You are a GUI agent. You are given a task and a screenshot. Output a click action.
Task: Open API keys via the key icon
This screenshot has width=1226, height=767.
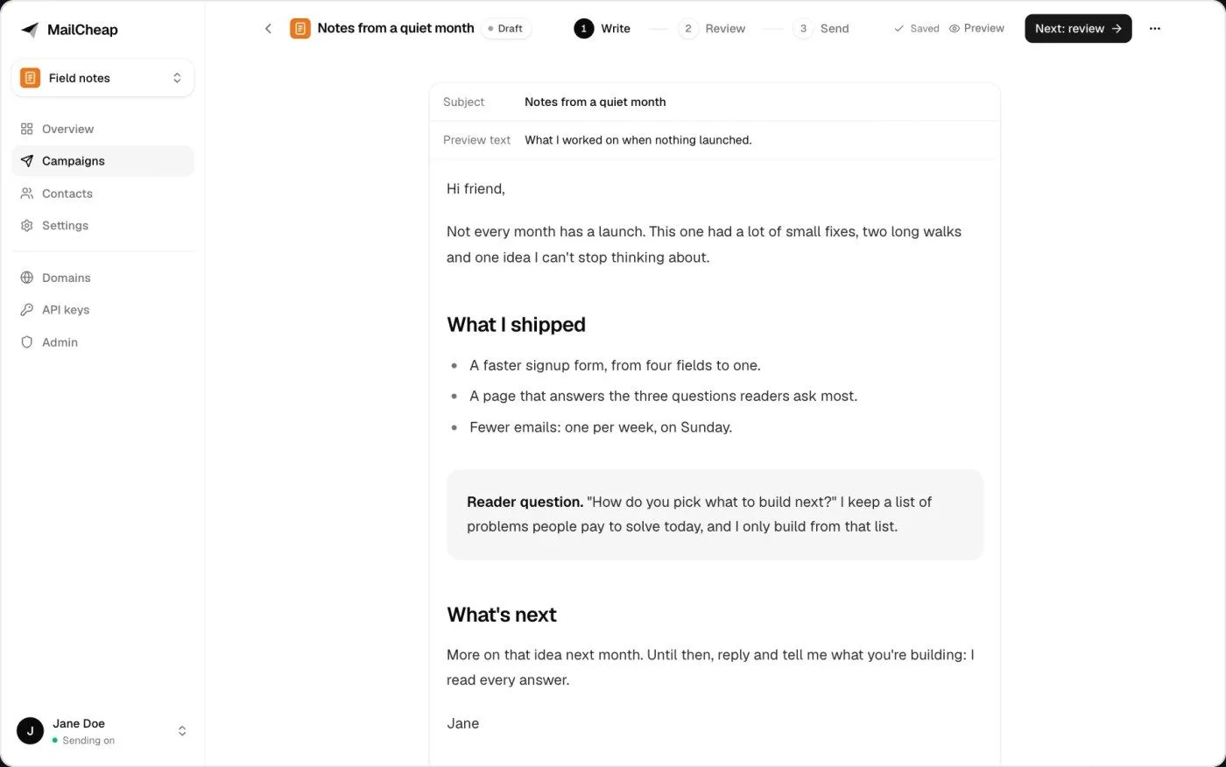coord(27,310)
